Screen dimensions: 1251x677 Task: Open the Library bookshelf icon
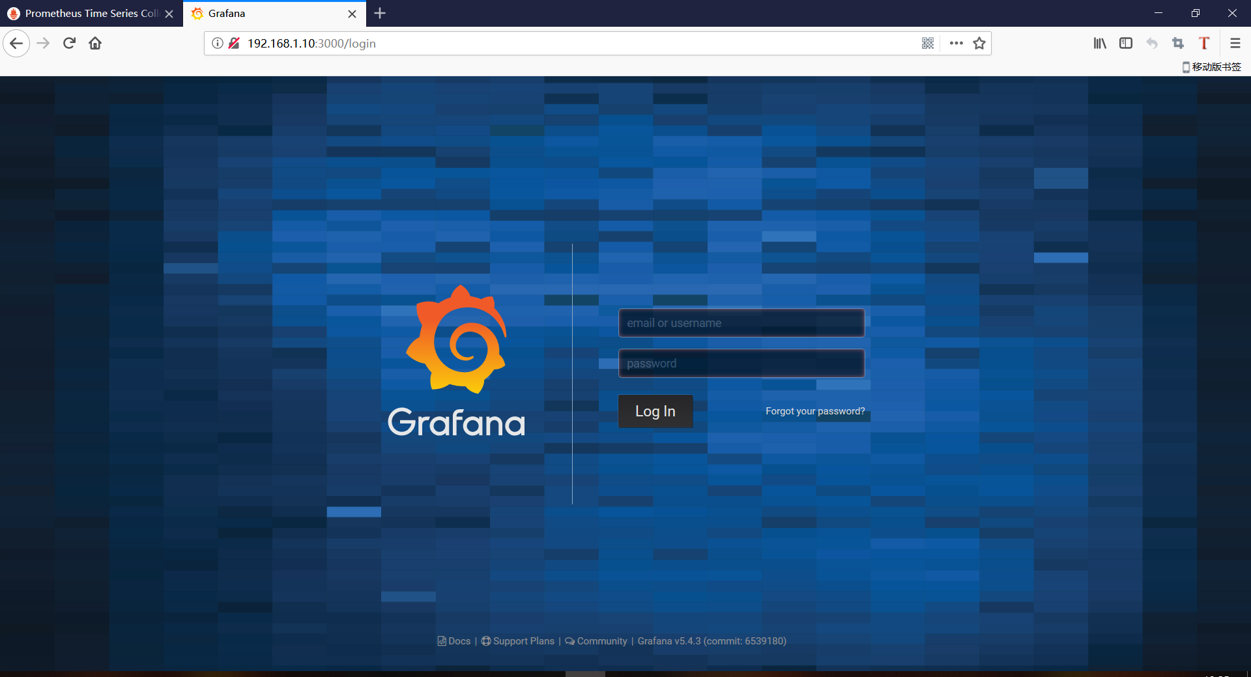[x=1100, y=44]
